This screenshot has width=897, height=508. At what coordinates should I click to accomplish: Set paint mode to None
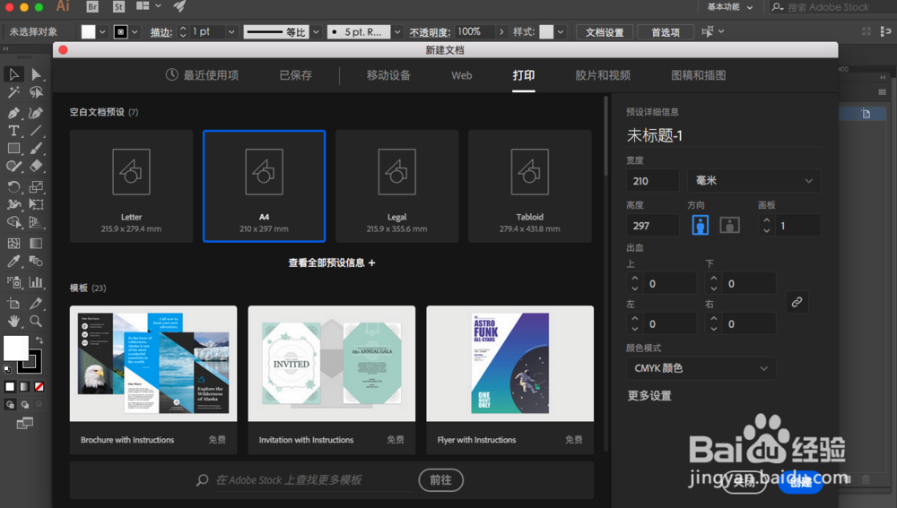39,387
